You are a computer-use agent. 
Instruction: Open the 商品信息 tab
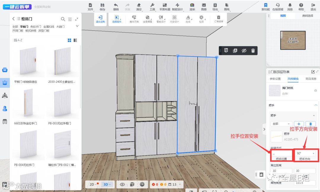[311, 79]
